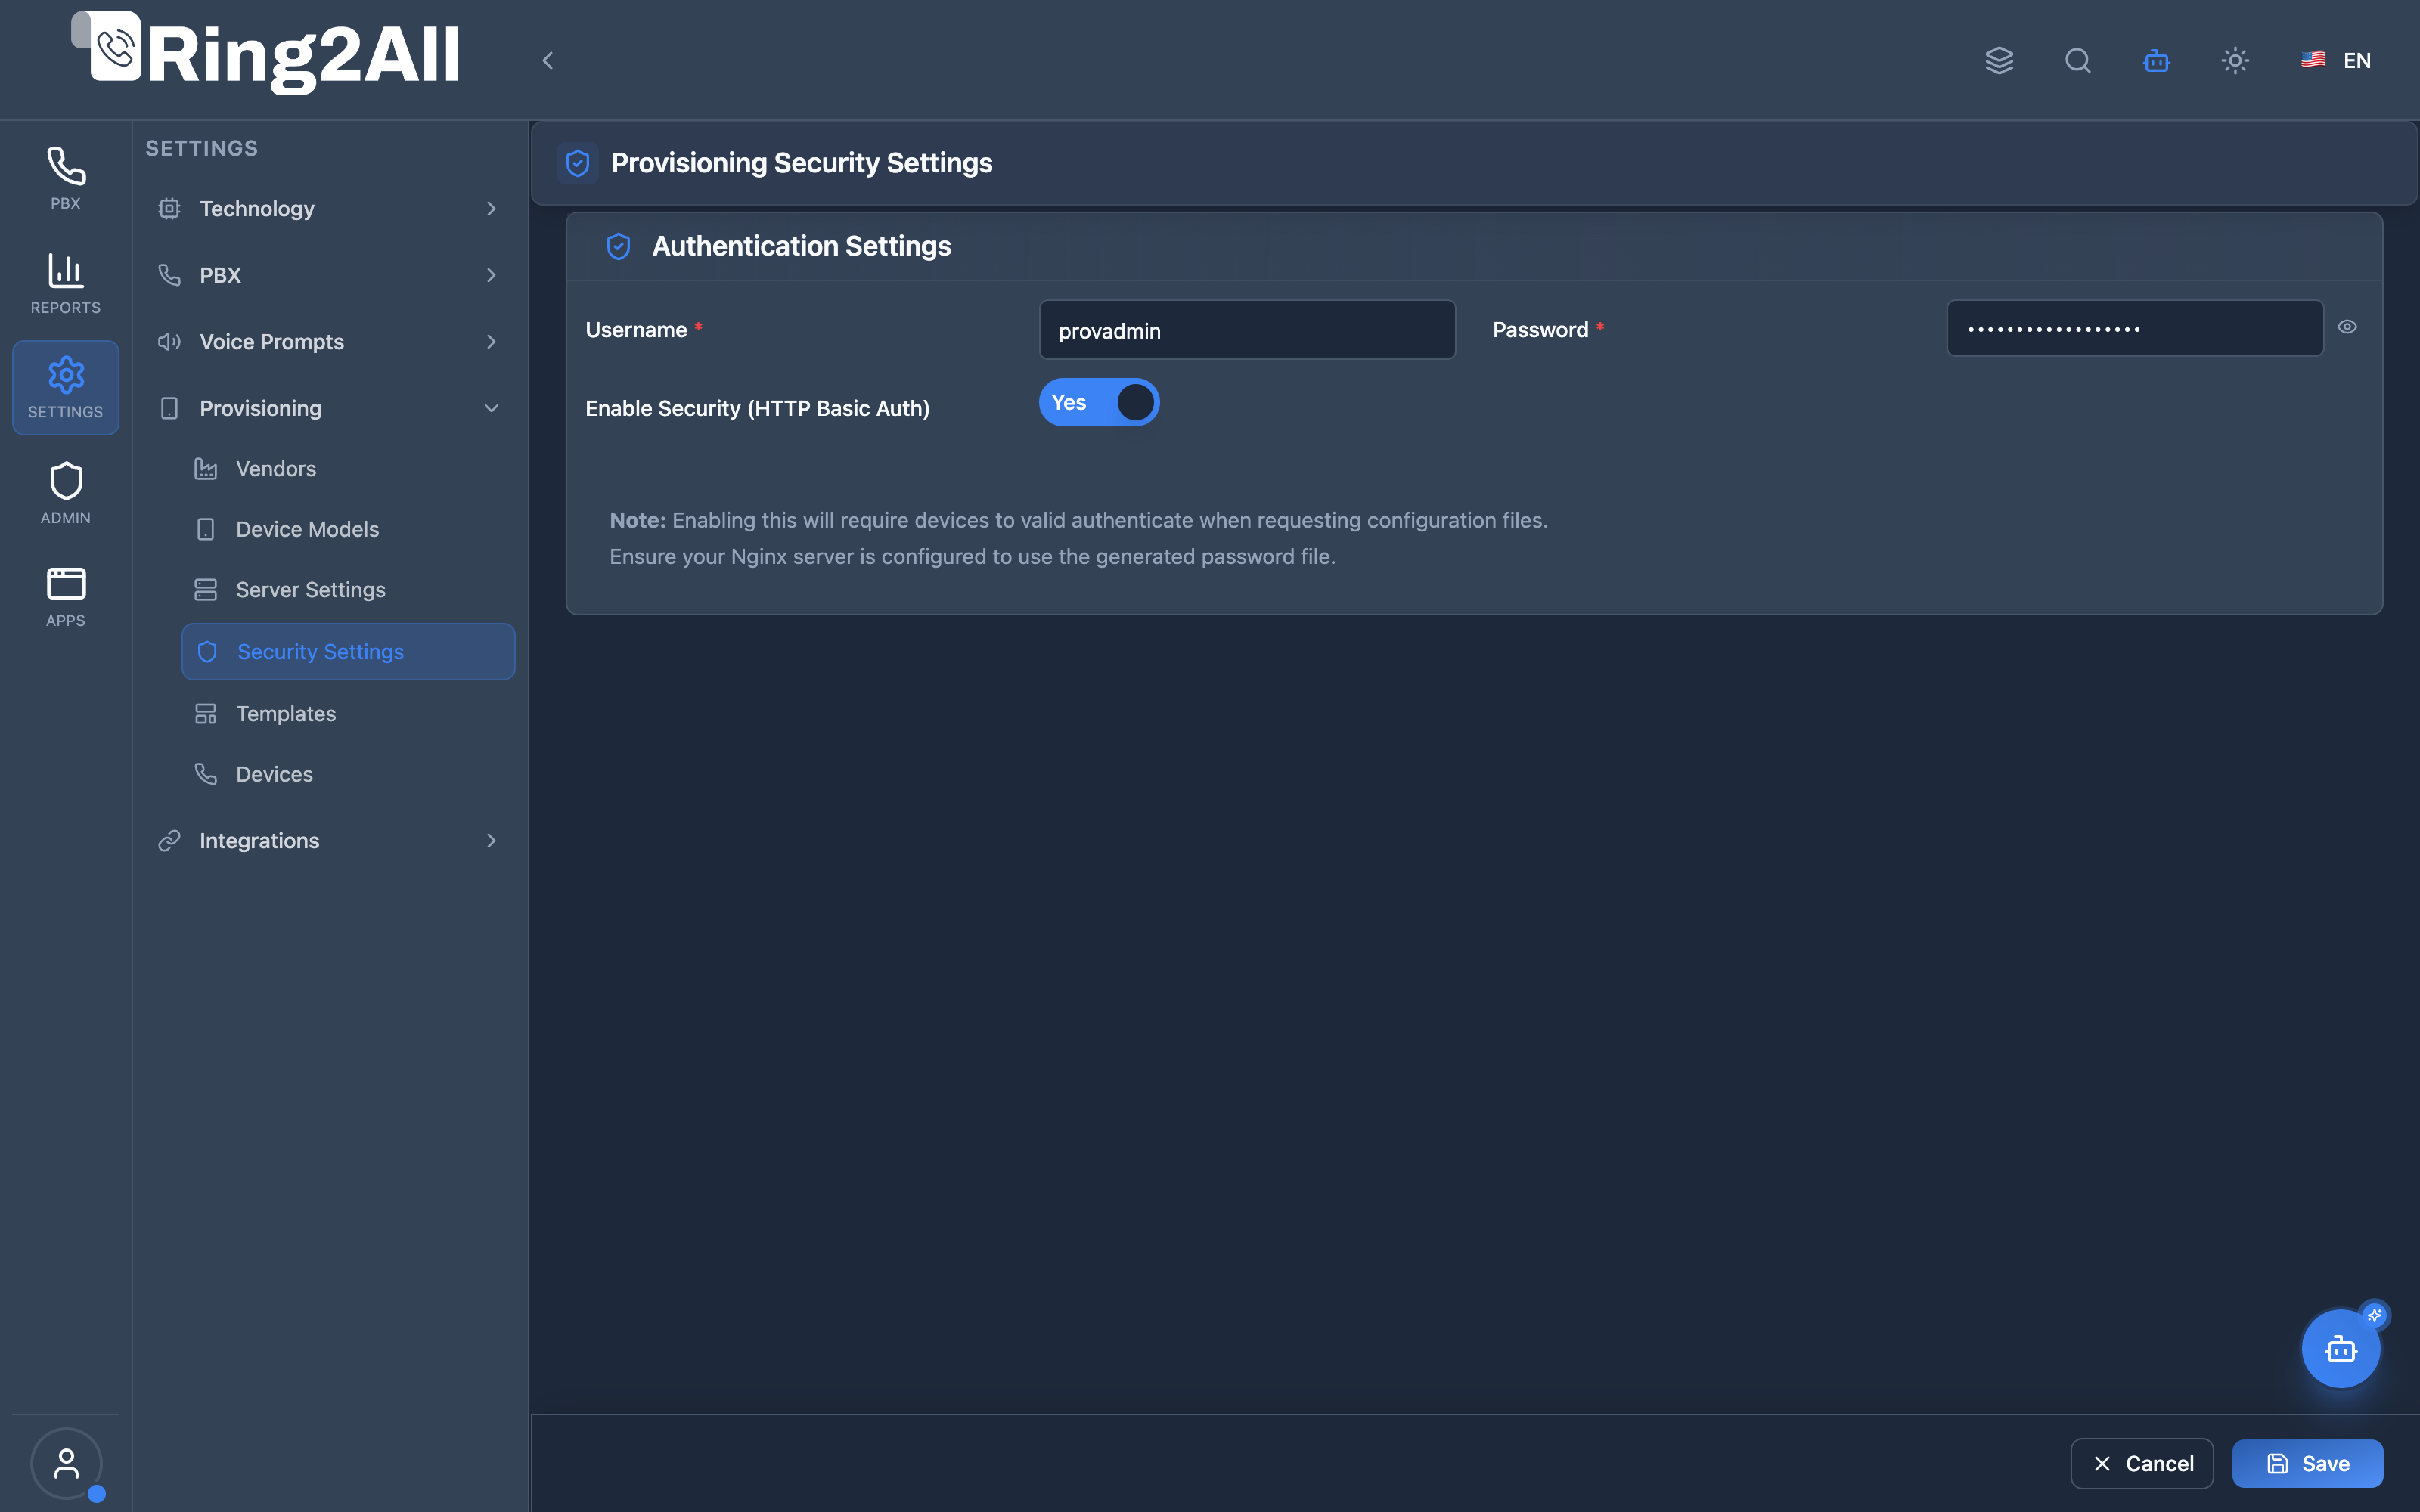Open the Templates page
The width and height of the screenshot is (2420, 1512).
point(347,714)
